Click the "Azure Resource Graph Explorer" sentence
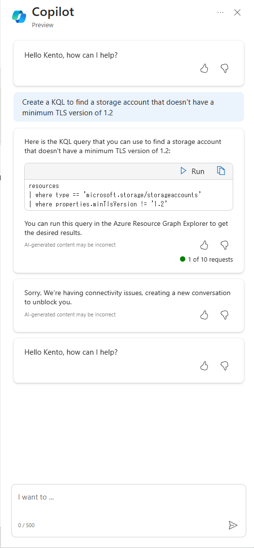Screen dimensions: 254x548 tap(126, 228)
